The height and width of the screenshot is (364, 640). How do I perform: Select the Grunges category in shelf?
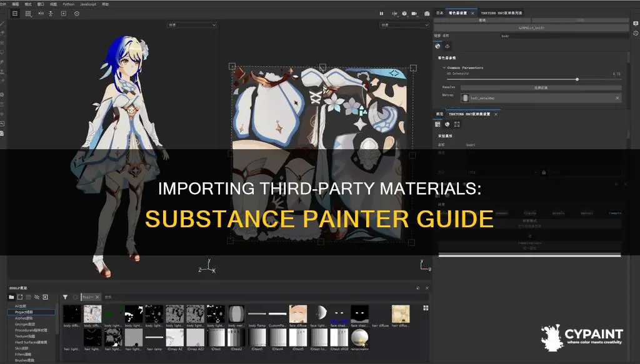coord(24,324)
